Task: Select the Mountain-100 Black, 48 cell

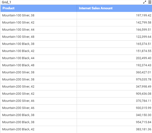Action: click(39, 65)
